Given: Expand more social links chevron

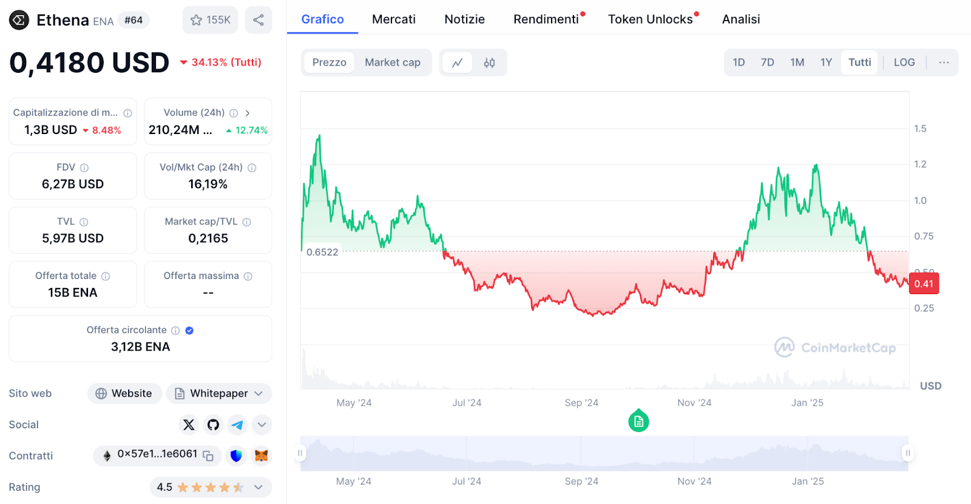Looking at the screenshot, I should (262, 425).
